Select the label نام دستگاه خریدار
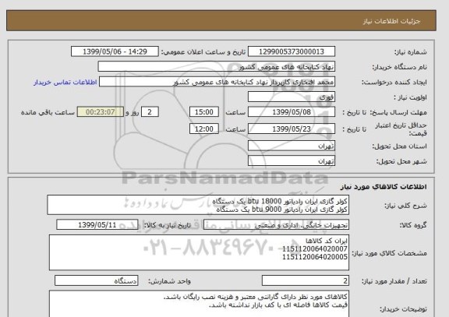This screenshot has width=449, height=317. (x=399, y=67)
